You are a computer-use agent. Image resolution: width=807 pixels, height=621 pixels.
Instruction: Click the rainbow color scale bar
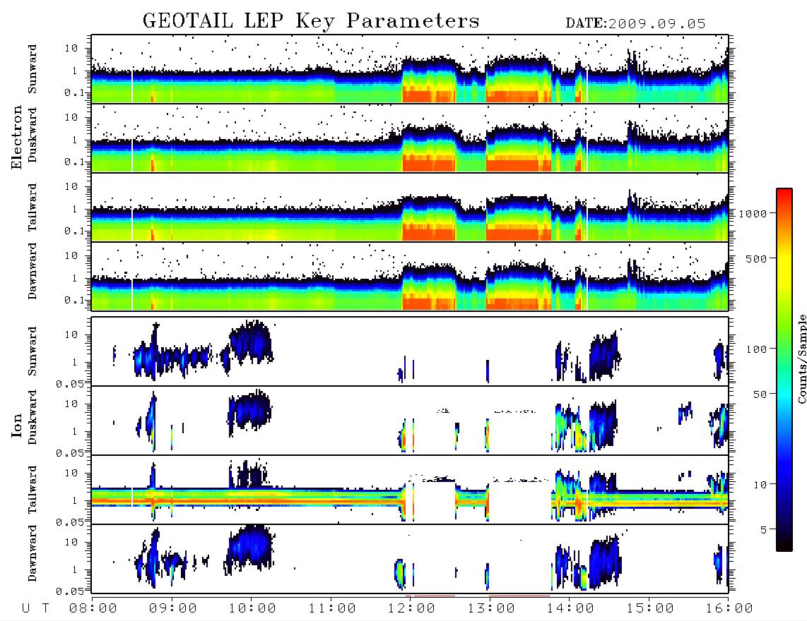click(x=784, y=370)
